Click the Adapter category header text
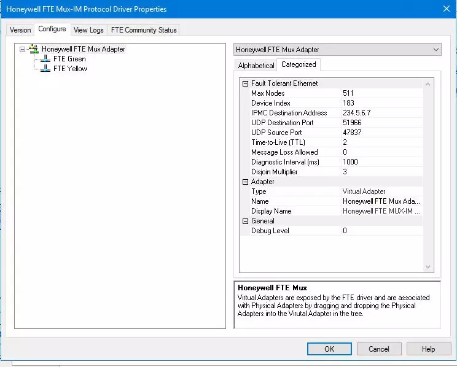Screen dimensions: 457x367 pos(262,182)
